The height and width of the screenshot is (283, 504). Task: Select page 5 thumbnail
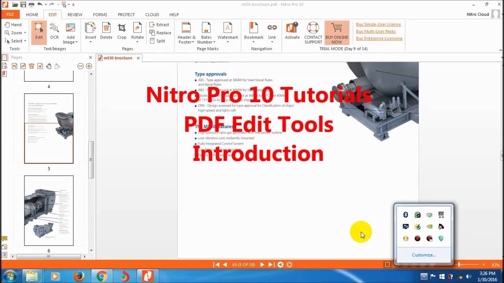(x=49, y=129)
